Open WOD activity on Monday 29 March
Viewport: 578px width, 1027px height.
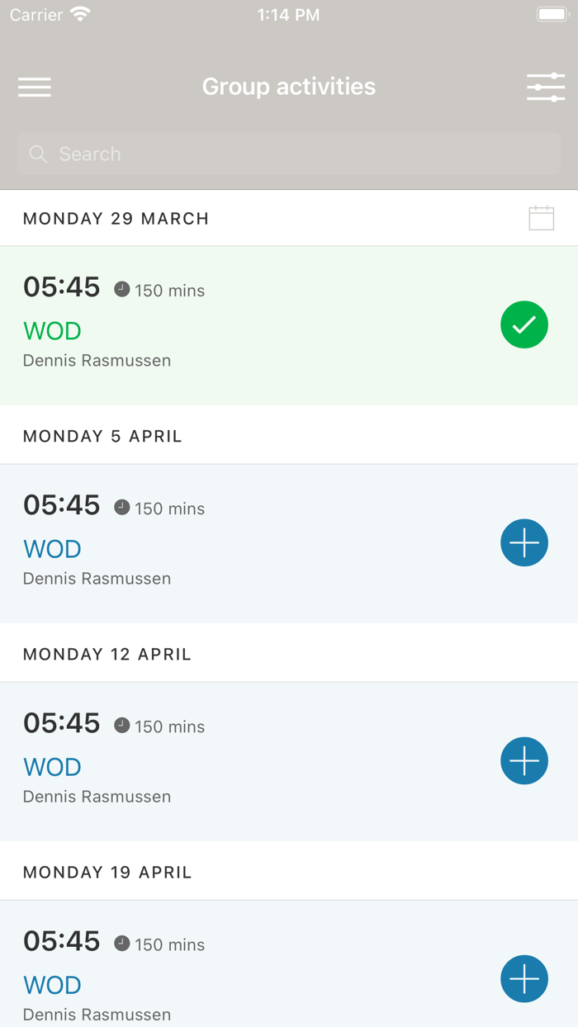click(x=52, y=331)
